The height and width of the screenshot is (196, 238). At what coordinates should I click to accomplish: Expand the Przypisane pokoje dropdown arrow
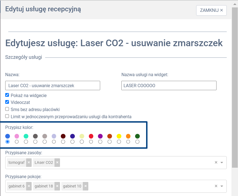[x=222, y=186]
